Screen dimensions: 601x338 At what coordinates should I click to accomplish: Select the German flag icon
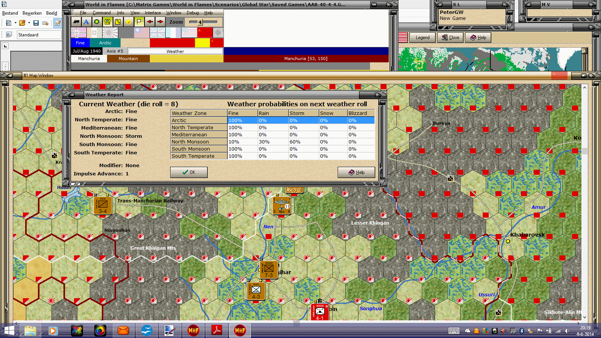[79, 33]
